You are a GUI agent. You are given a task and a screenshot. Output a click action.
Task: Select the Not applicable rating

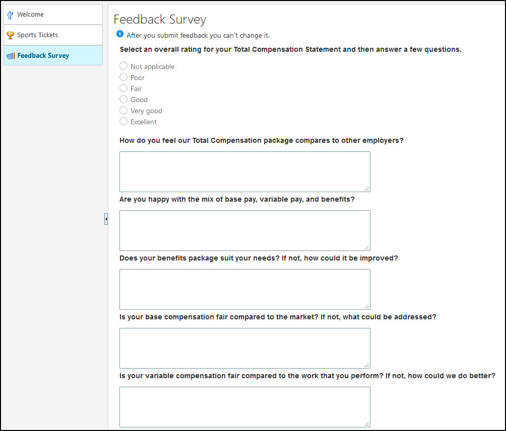(123, 66)
